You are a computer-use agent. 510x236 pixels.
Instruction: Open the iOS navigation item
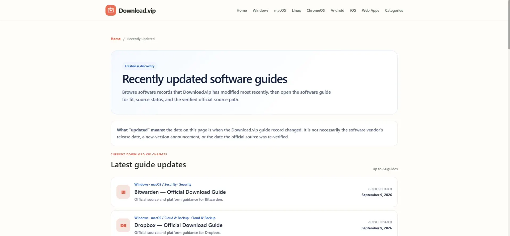point(353,10)
